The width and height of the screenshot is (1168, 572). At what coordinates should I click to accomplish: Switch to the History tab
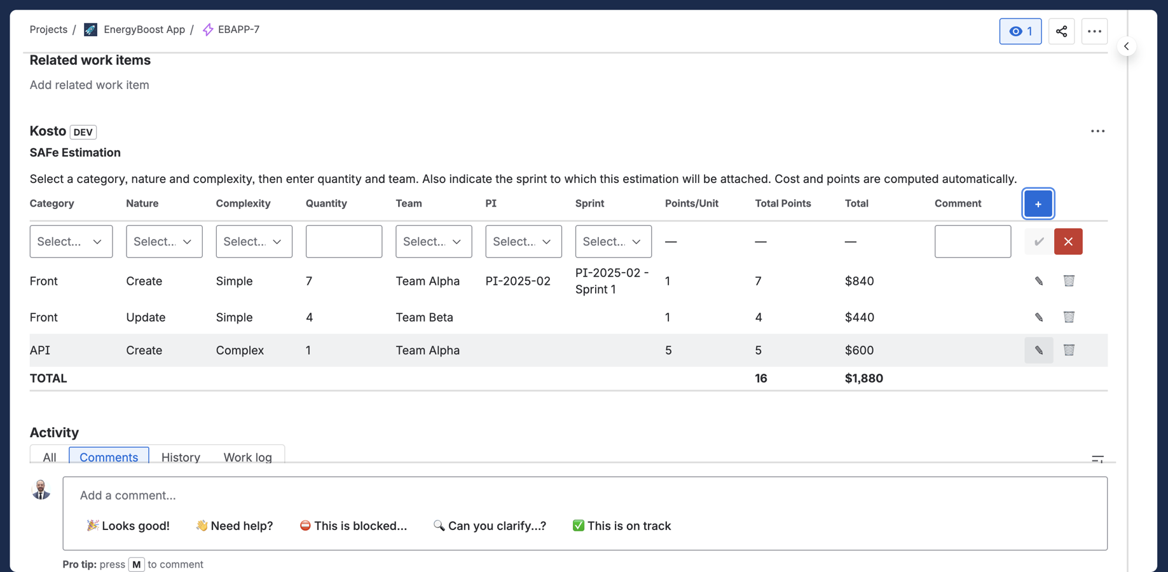point(181,457)
